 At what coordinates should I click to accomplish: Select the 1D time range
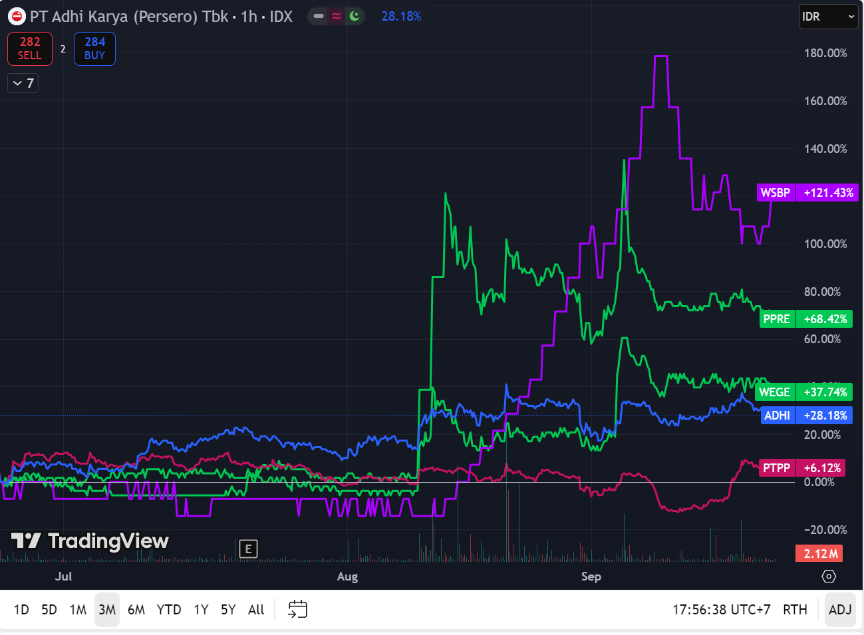[21, 610]
